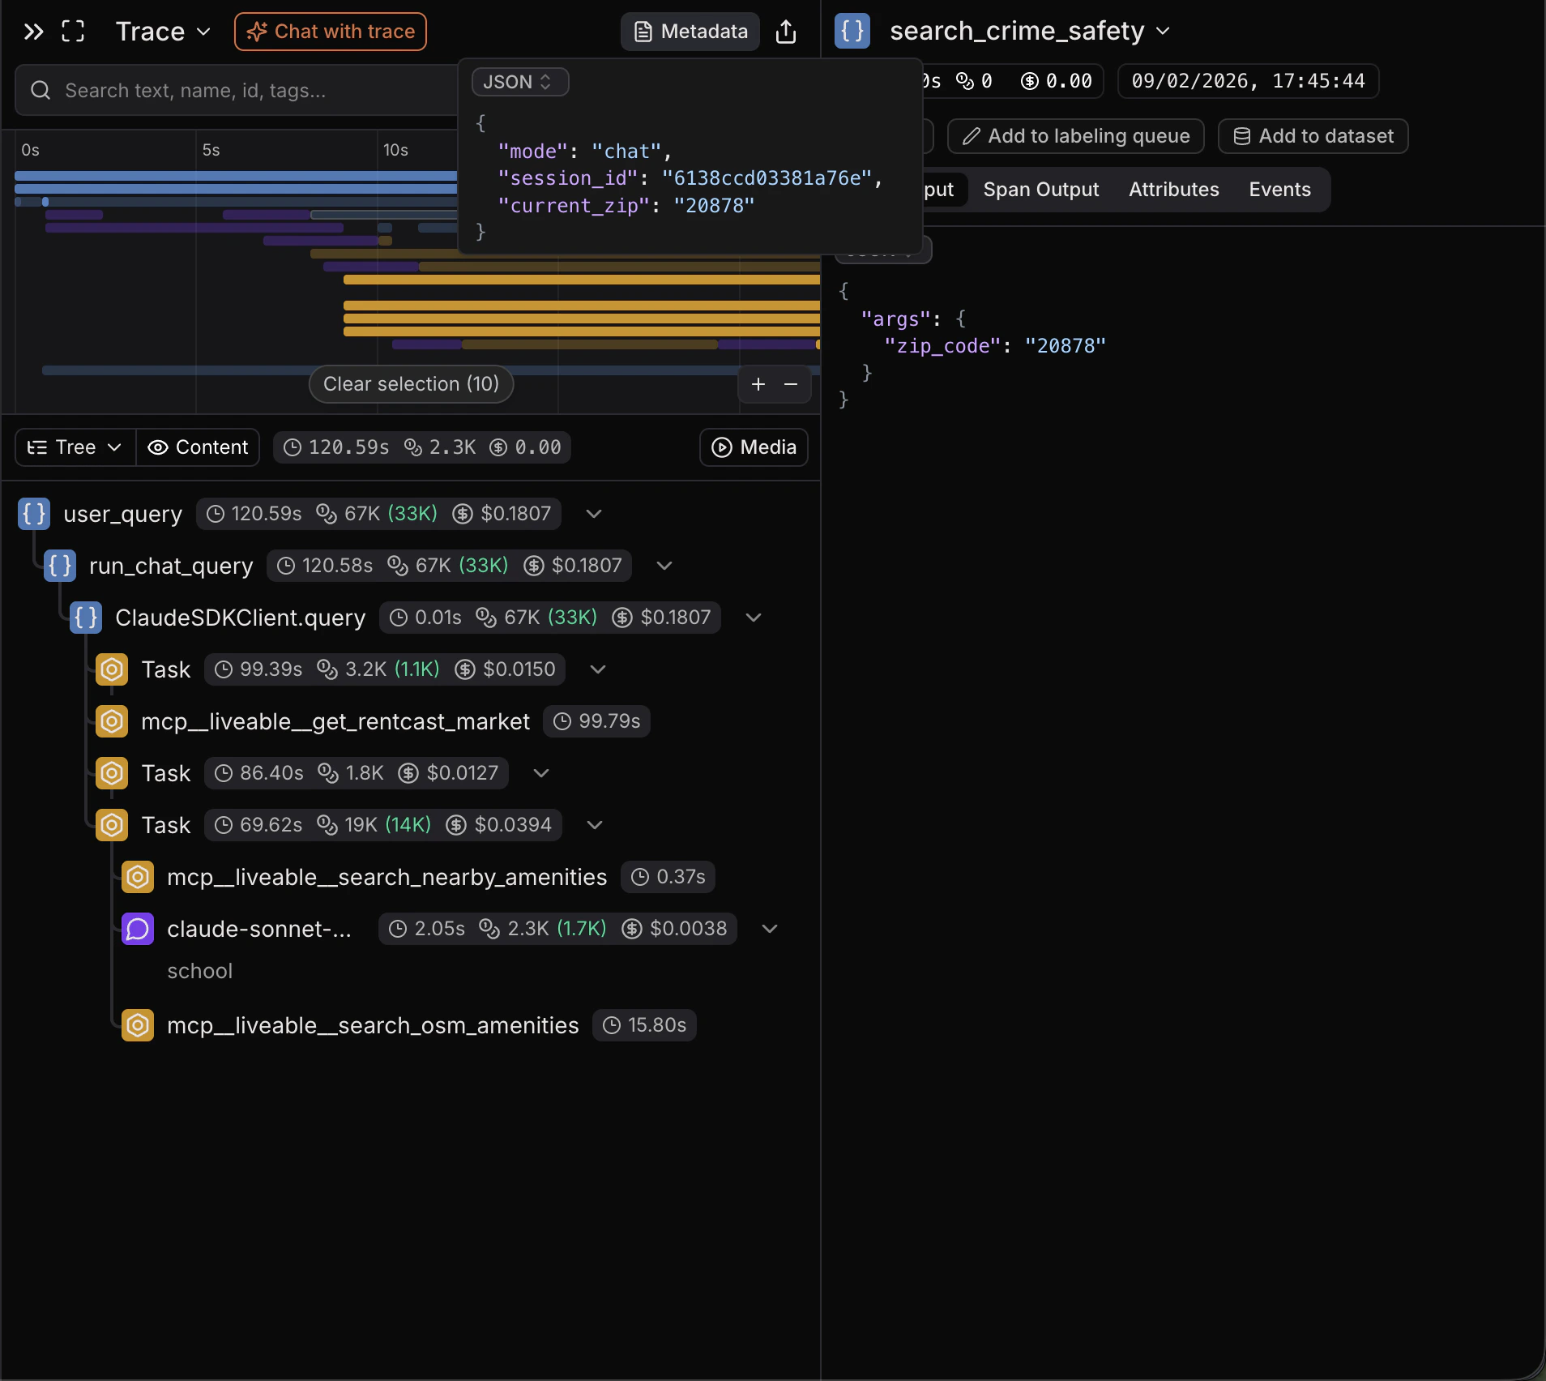The width and height of the screenshot is (1546, 1381).
Task: Toggle the JSON format selector arrows
Action: pos(548,81)
